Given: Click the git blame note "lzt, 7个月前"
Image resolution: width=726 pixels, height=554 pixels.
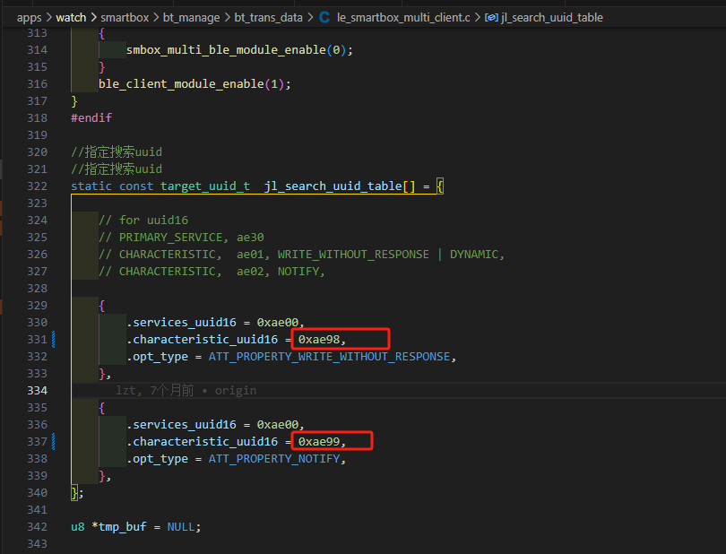Looking at the screenshot, I should coord(155,391).
